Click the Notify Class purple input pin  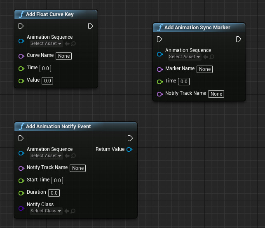pyautogui.click(x=21, y=208)
